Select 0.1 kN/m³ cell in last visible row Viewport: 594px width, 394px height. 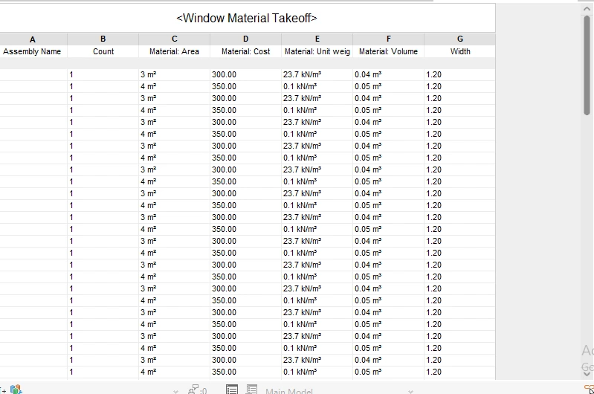point(317,372)
